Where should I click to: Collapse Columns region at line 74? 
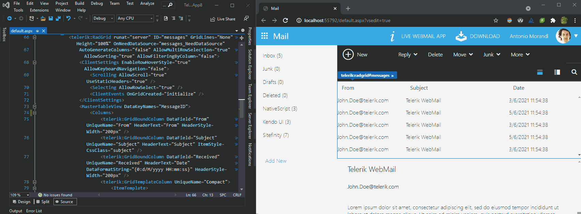click(34, 113)
